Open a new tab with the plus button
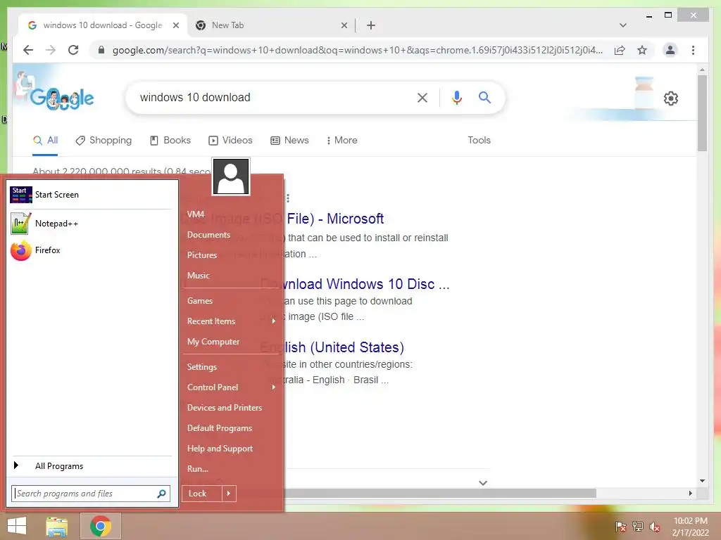Viewport: 721px width, 540px height. tap(371, 25)
